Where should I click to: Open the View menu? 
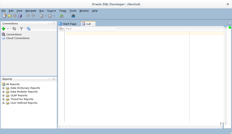tap(19, 11)
